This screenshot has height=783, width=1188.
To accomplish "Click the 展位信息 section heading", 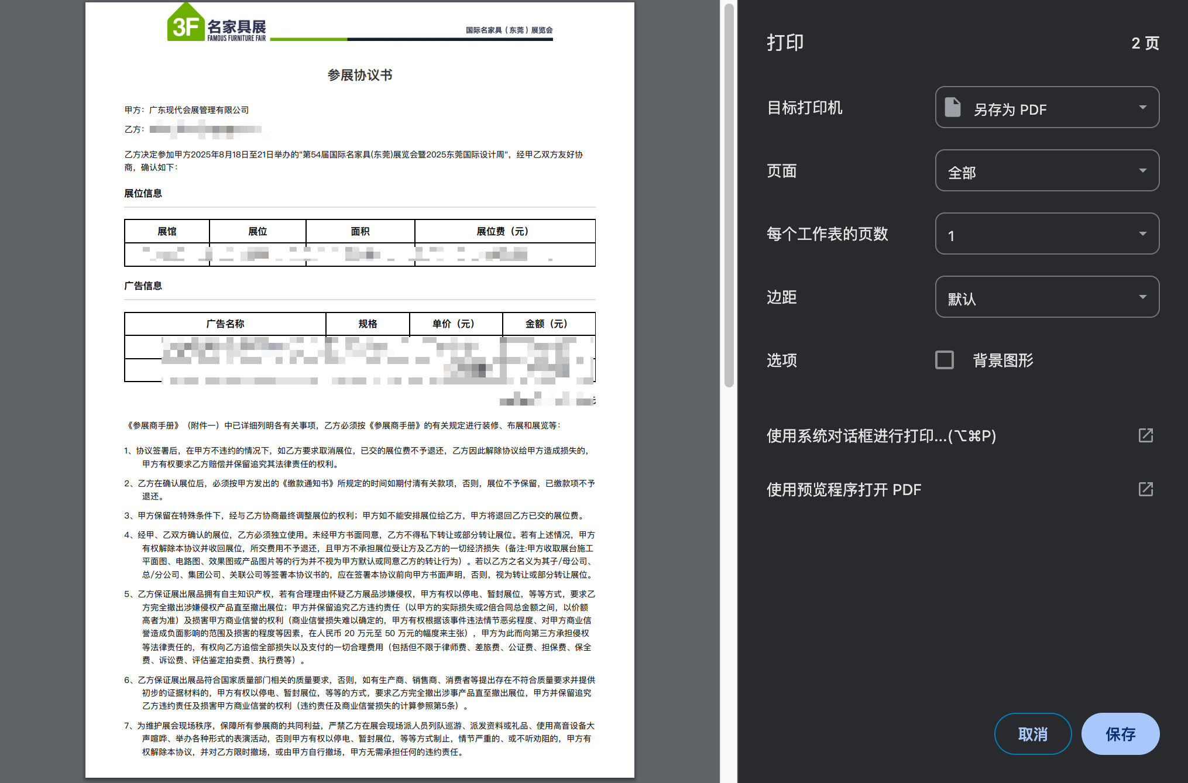I will pos(143,194).
